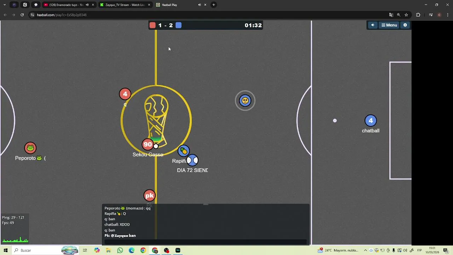Open WhatsApp from the taskbar
The width and height of the screenshot is (453, 255).
[x=120, y=250]
